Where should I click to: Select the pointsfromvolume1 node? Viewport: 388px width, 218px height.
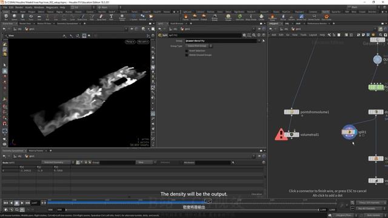[x=292, y=112]
